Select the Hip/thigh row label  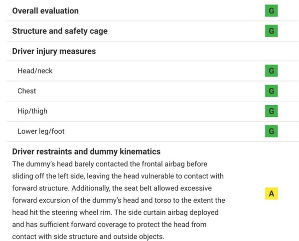pyautogui.click(x=33, y=111)
